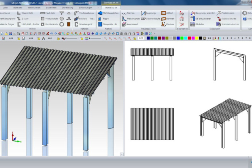The image size is (252, 168).
Task: Click DB aktualisieren
Action: pos(202,18)
